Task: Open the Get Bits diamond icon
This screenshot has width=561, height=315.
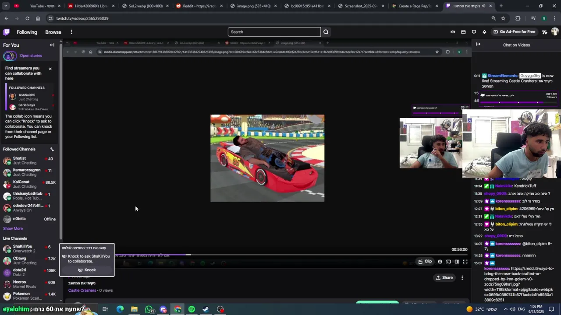Action: pos(484,32)
